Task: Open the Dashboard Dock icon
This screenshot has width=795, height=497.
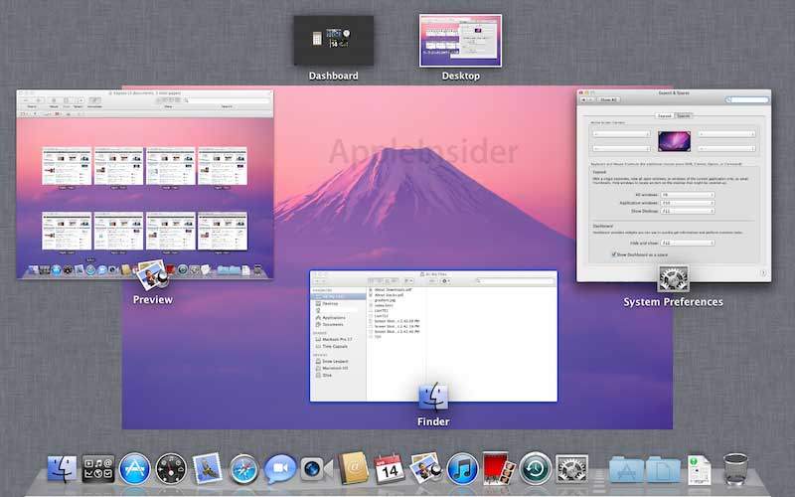Action: coord(171,468)
